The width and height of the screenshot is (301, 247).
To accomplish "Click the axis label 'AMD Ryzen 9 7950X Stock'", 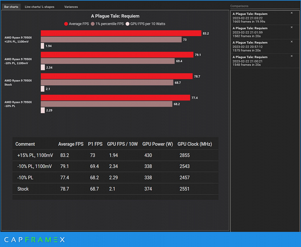I will click(18, 82).
